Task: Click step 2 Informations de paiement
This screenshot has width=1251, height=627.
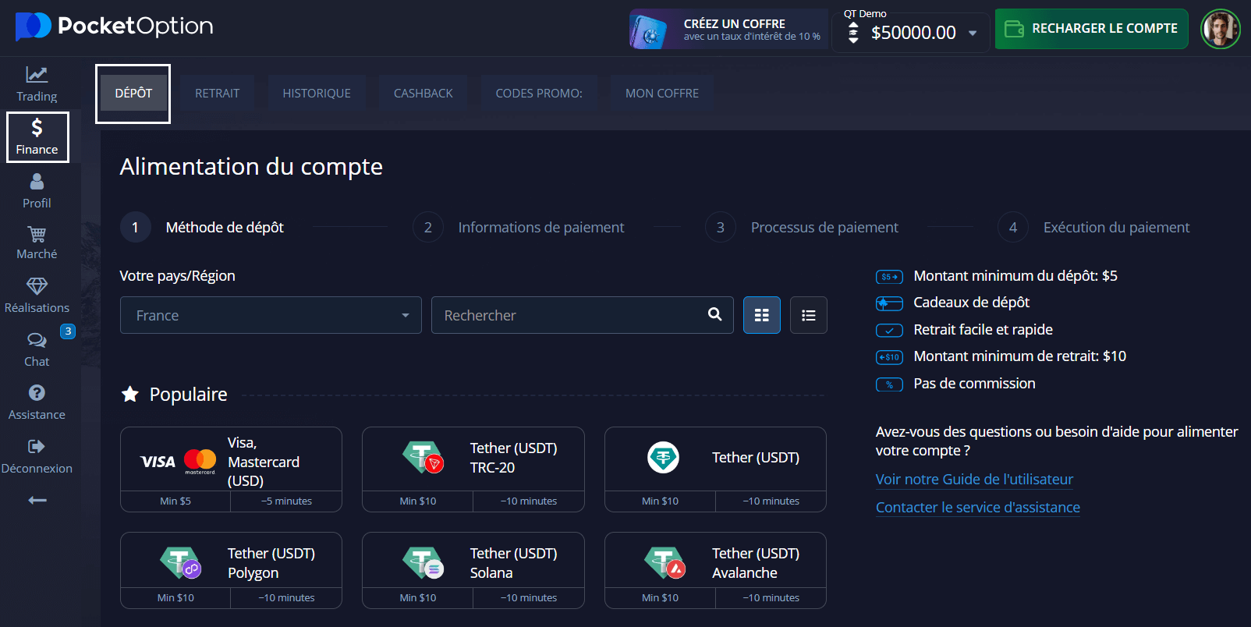Action: point(519,227)
